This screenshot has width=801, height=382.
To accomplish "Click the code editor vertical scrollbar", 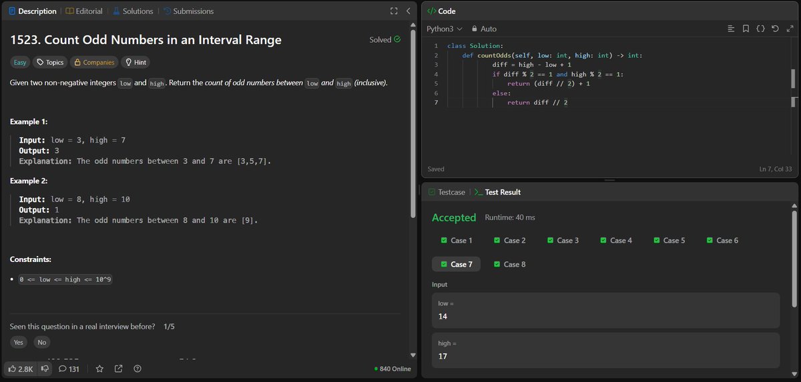I will 794,79.
